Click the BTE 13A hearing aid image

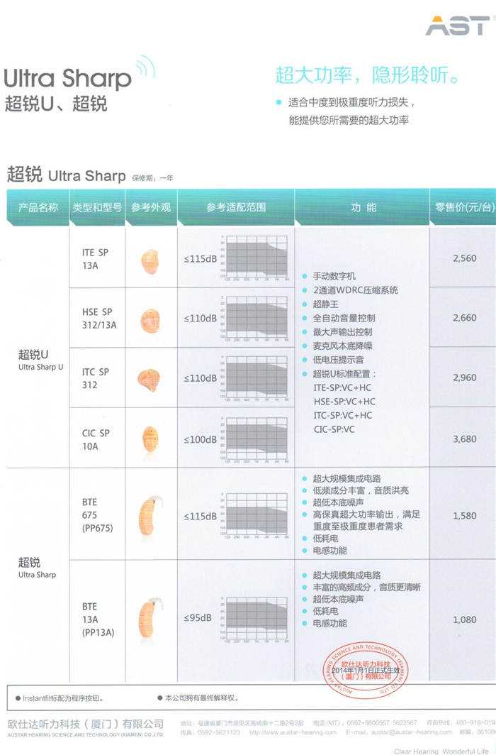tap(150, 618)
